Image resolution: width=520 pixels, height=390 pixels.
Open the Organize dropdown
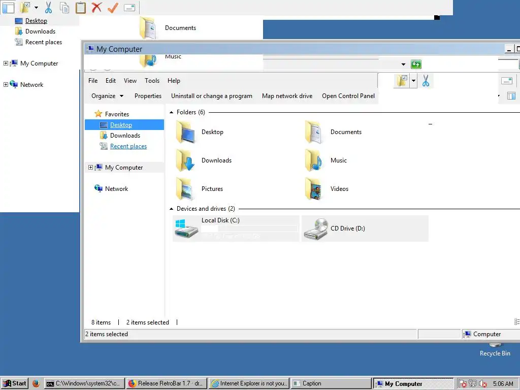point(107,96)
